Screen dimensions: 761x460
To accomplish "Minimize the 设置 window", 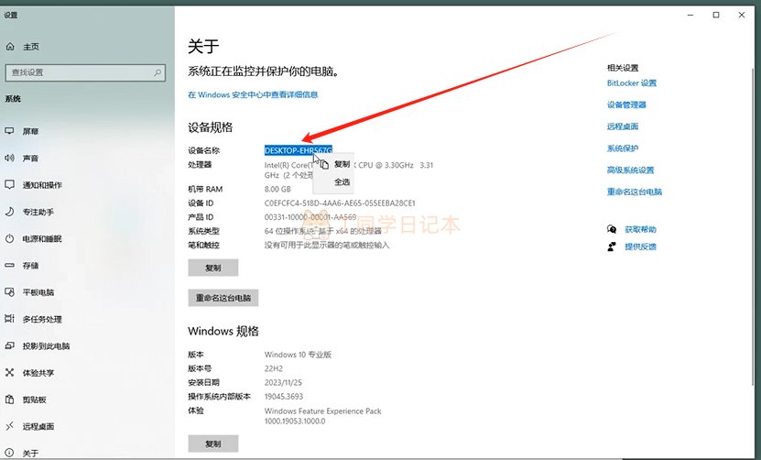I will coord(690,15).
